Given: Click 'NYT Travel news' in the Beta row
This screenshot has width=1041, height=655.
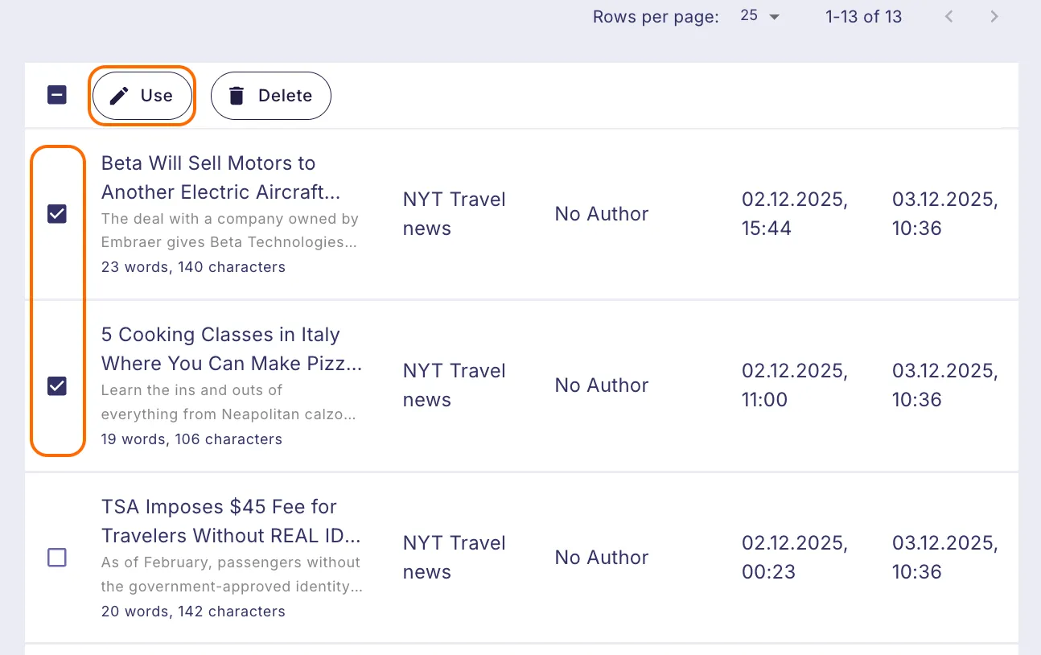Looking at the screenshot, I should (455, 214).
